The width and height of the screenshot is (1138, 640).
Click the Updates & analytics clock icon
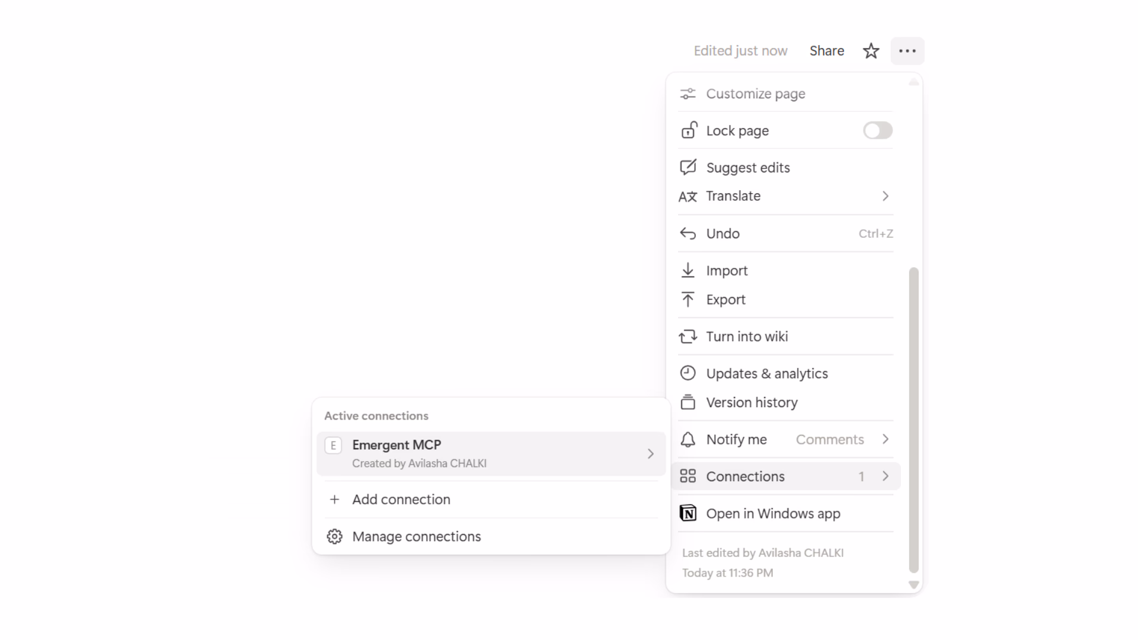[688, 373]
